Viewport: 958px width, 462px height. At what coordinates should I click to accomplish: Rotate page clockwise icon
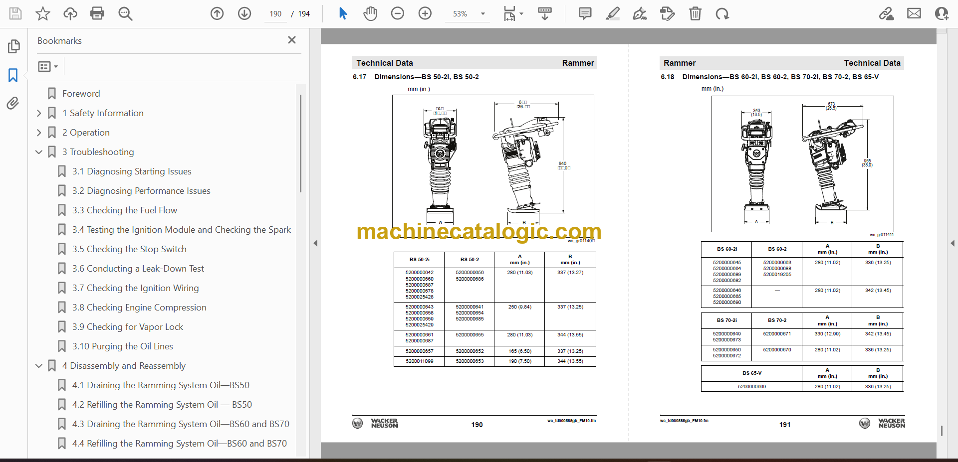point(722,13)
